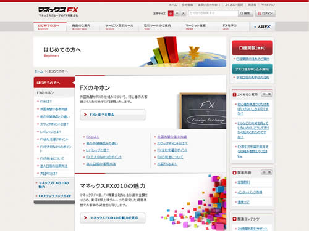Click the red はじめての方へ sidebar header
This screenshot has width=309, height=231.
click(54, 83)
